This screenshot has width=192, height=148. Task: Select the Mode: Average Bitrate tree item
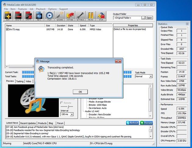coord(100,102)
